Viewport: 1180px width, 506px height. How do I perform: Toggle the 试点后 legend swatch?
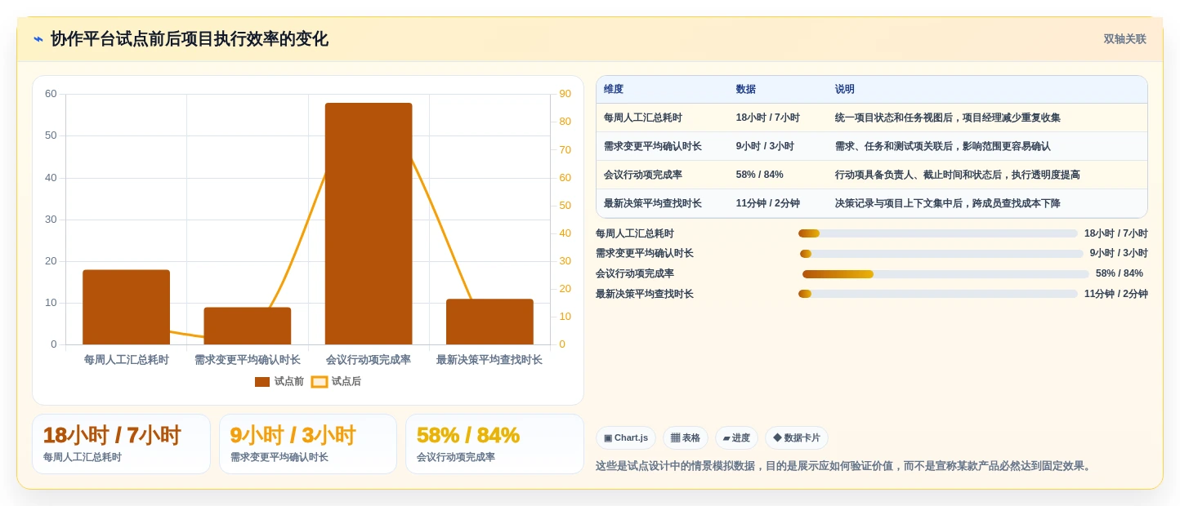pyautogui.click(x=320, y=382)
